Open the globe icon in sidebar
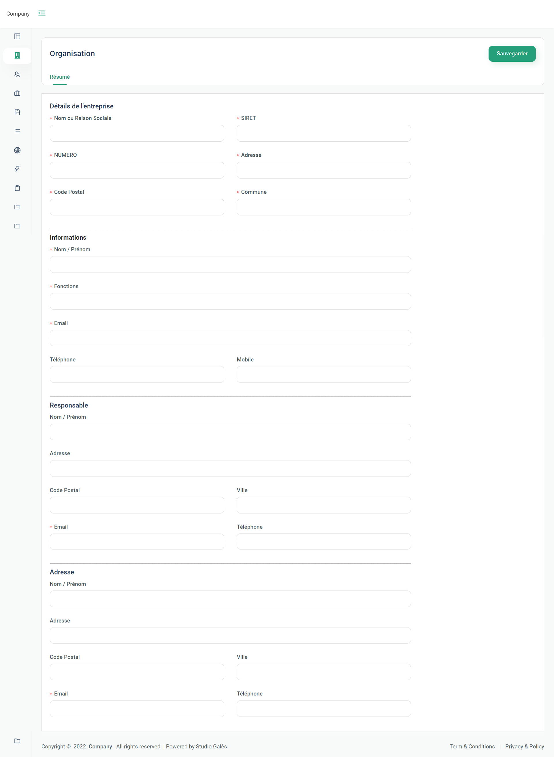The height and width of the screenshot is (757, 554). point(17,150)
